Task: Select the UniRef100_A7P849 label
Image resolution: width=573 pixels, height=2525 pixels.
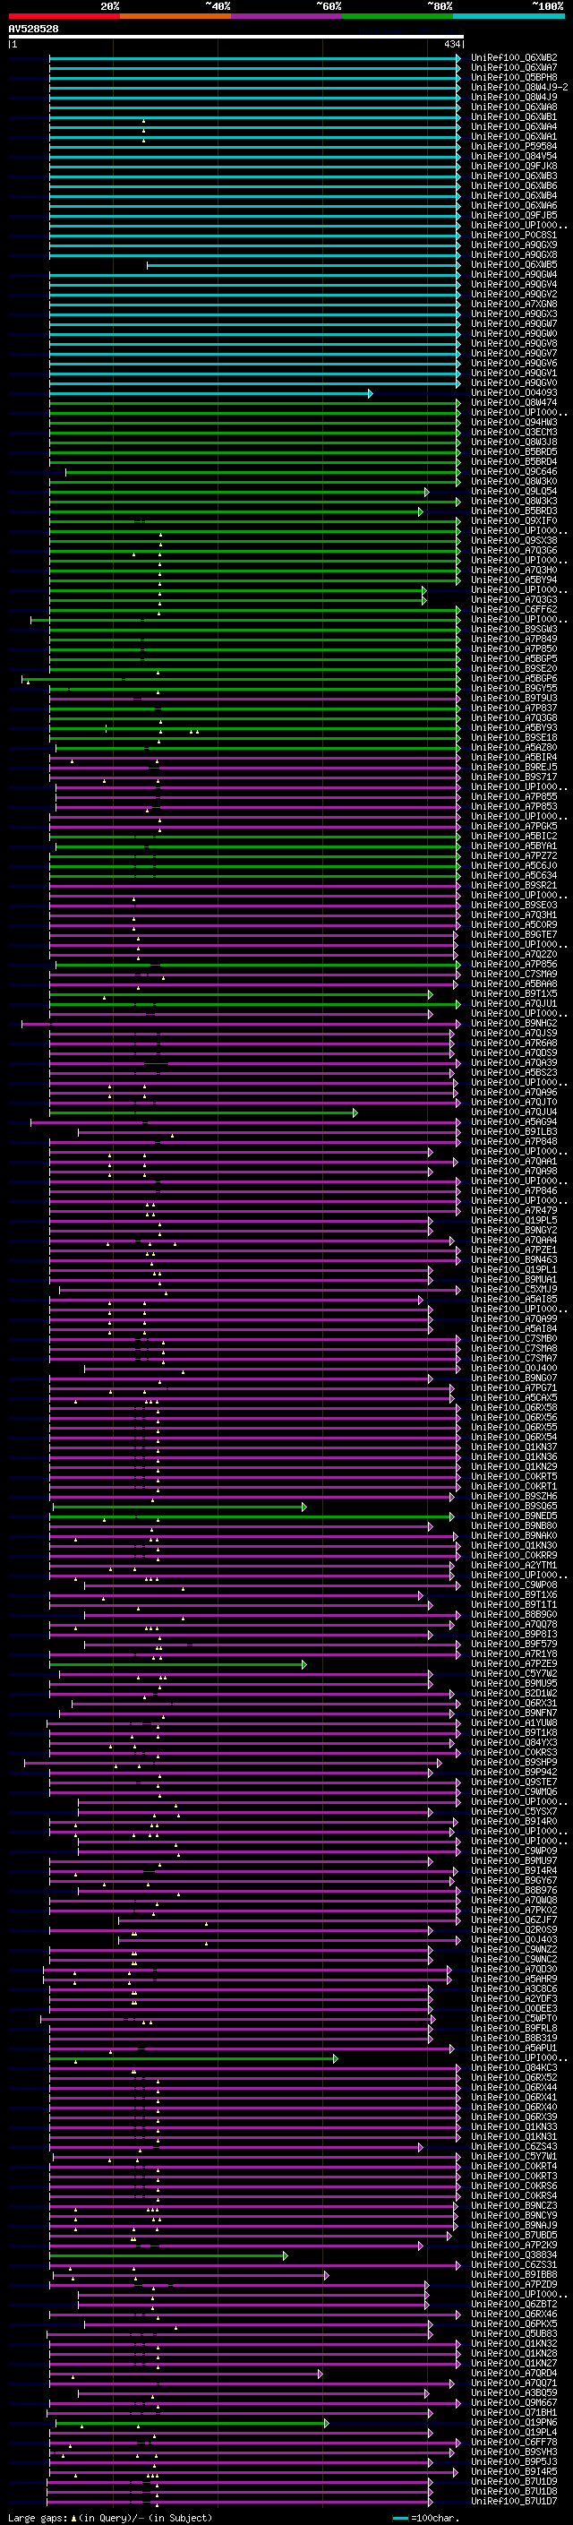Action: coord(514,640)
